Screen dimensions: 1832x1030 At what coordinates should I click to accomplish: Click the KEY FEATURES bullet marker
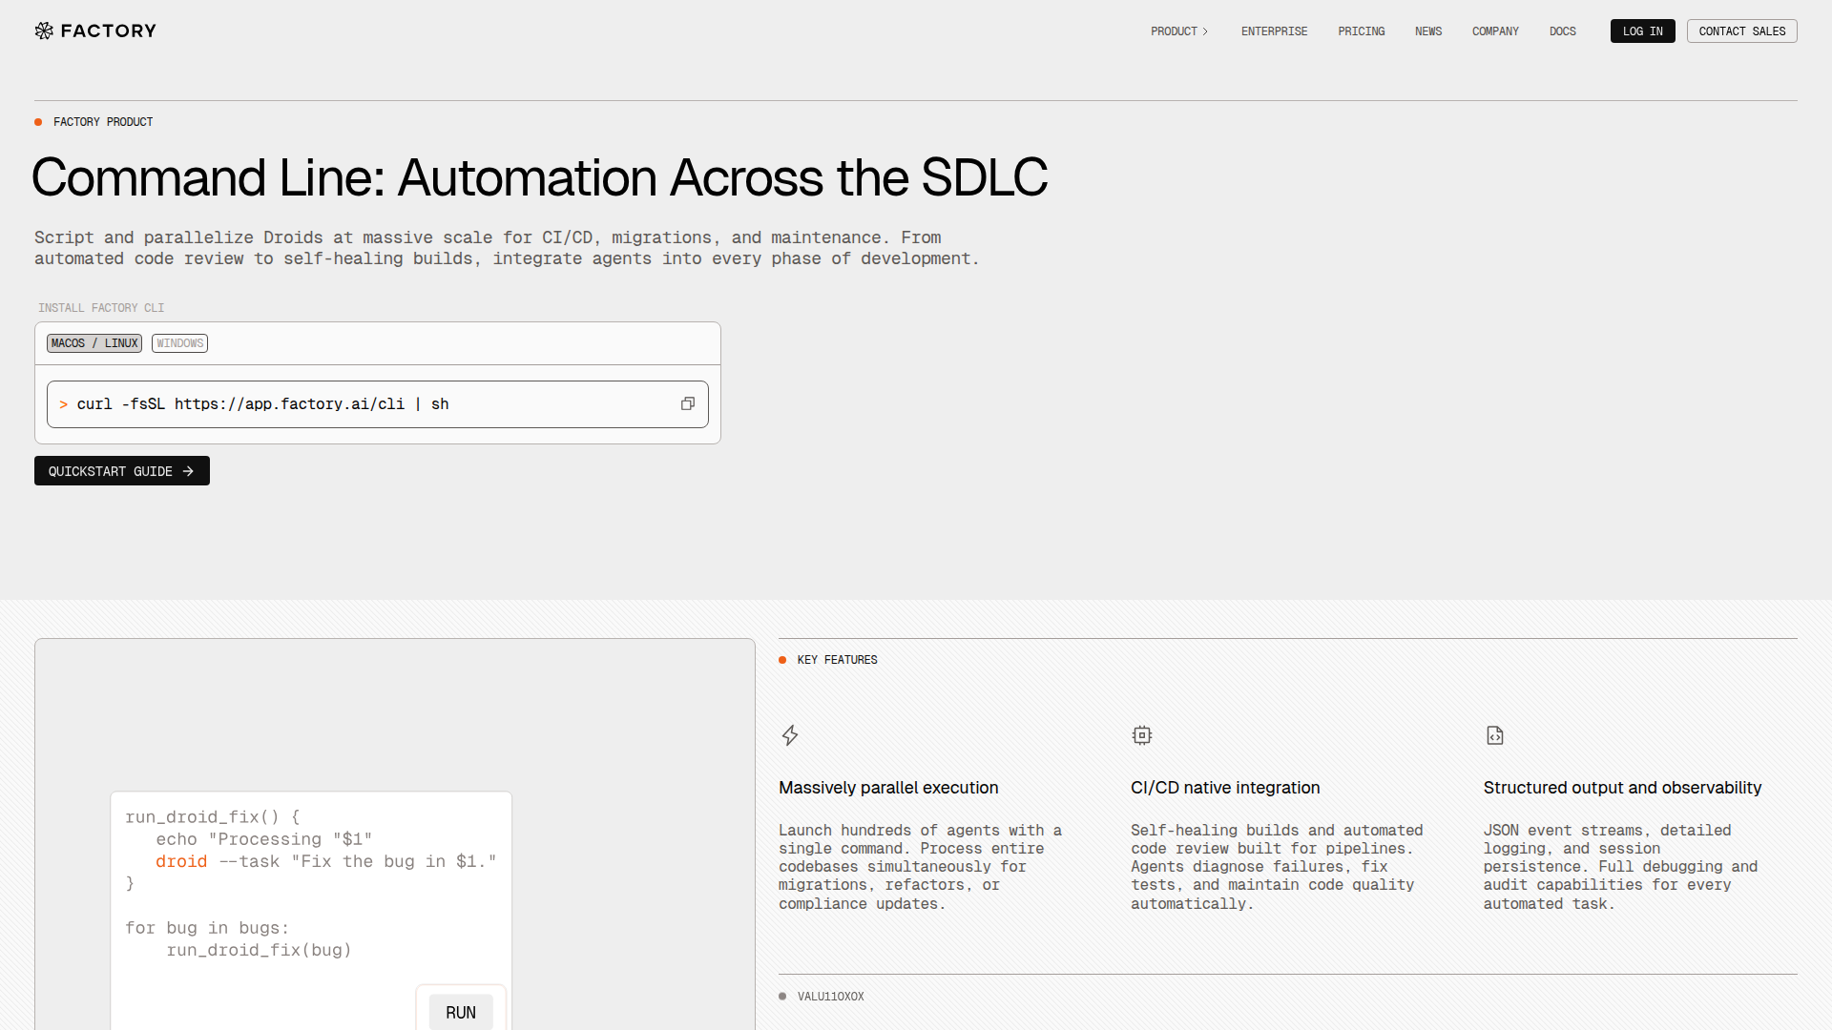(x=782, y=660)
